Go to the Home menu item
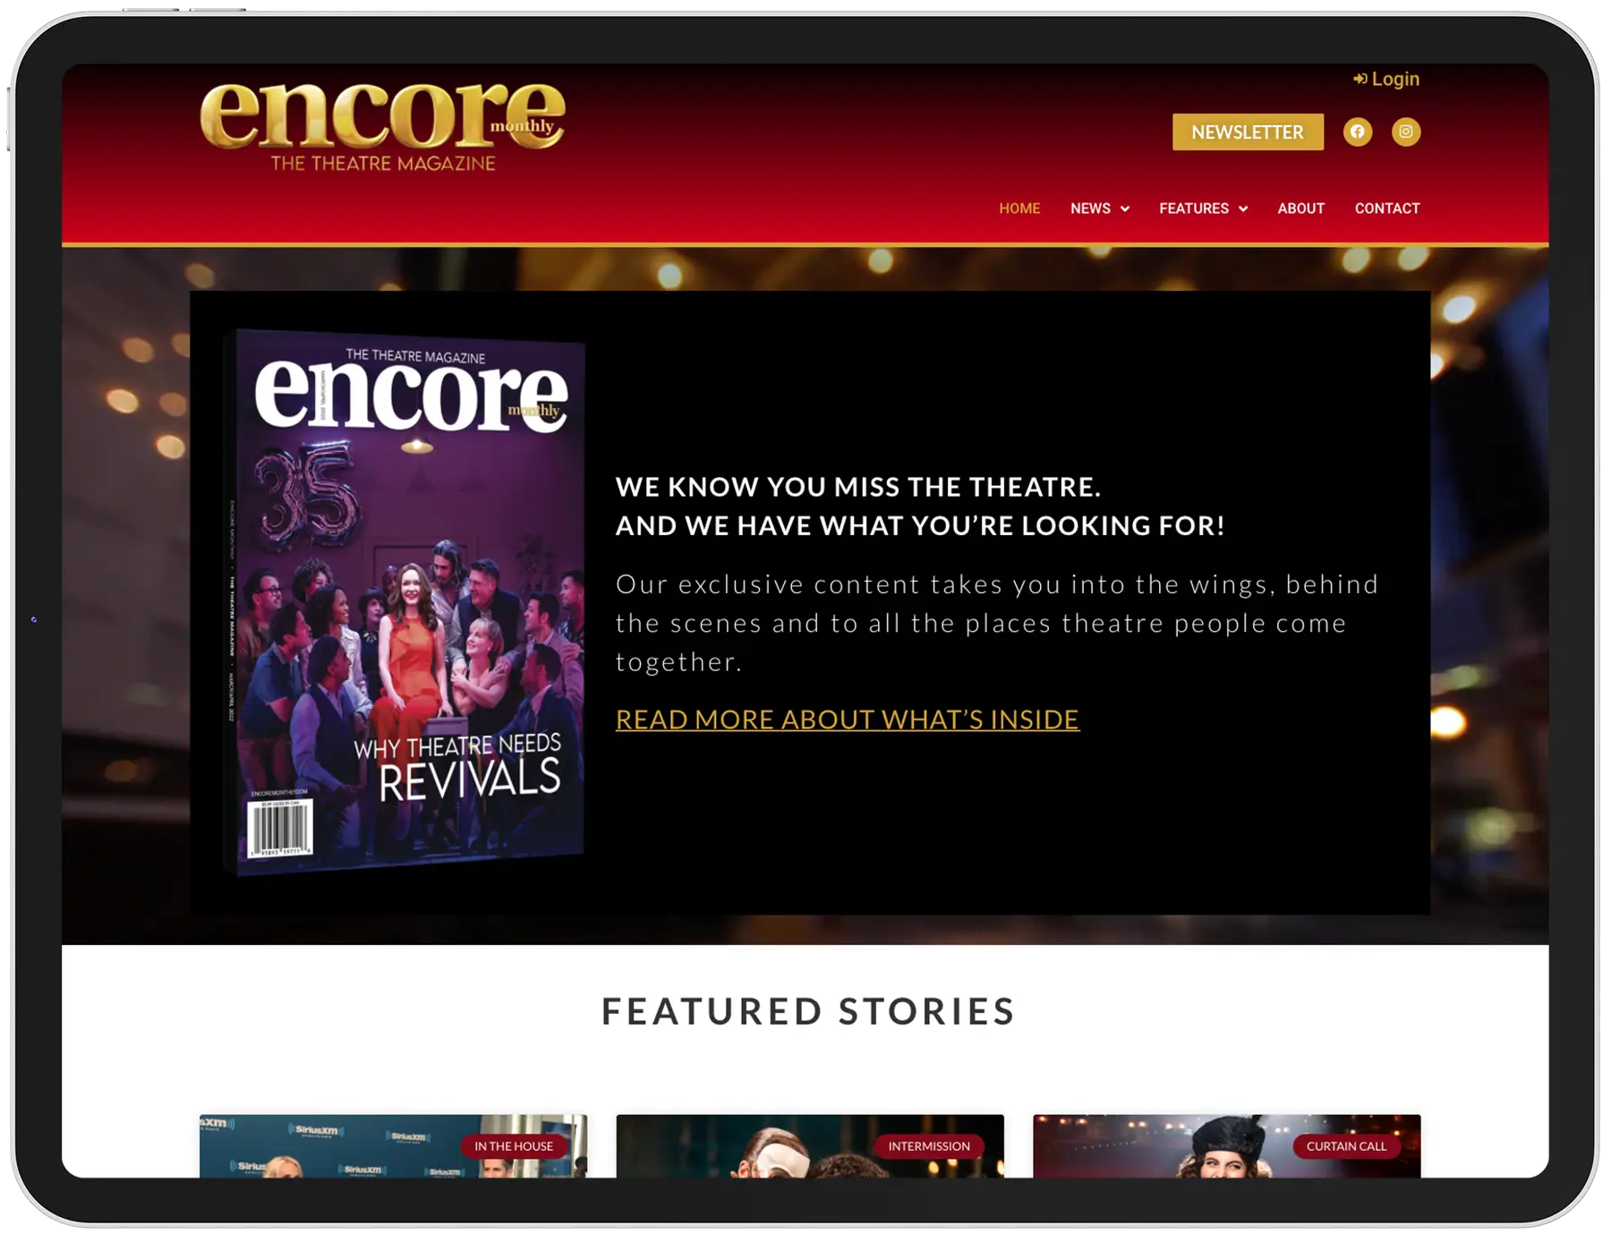1611x1242 pixels. 1019,208
